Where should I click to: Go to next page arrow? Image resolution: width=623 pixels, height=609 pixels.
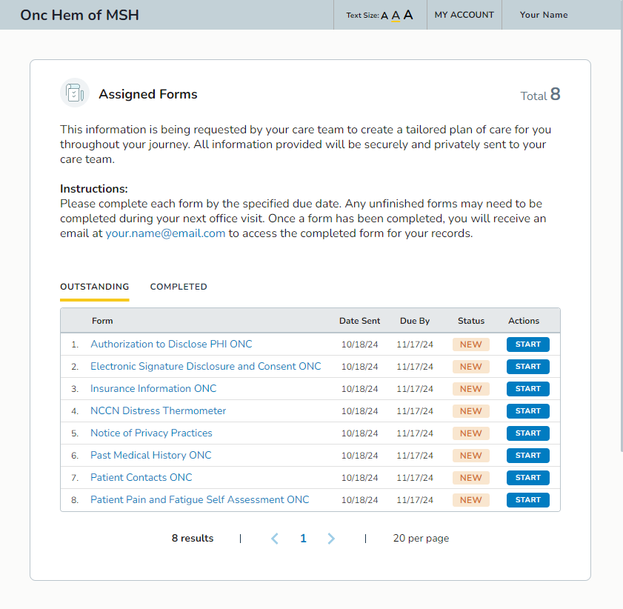[331, 539]
